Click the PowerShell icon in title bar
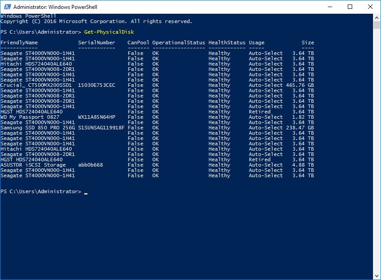 7,7
